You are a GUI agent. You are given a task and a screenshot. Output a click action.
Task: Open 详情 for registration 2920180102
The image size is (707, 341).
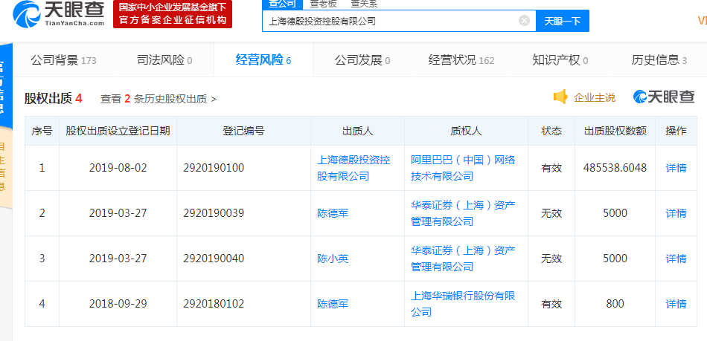676,304
